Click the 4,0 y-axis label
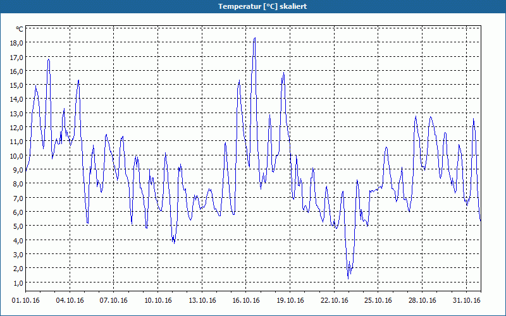The width and height of the screenshot is (506, 316). (19, 240)
